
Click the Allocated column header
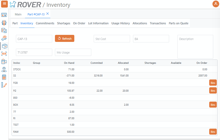pos(123,63)
